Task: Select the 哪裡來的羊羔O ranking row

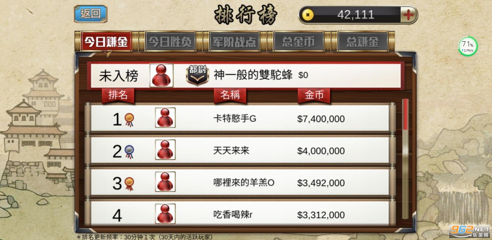Action: tap(240, 182)
